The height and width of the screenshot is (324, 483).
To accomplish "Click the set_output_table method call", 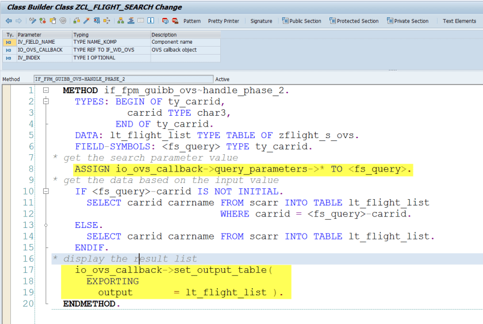I will point(220,270).
